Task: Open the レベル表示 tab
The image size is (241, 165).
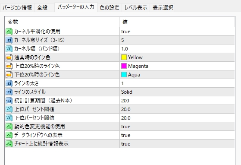Action: coord(136,7)
